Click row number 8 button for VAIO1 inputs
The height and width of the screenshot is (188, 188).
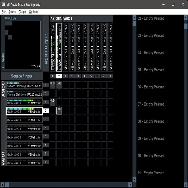(46, 162)
